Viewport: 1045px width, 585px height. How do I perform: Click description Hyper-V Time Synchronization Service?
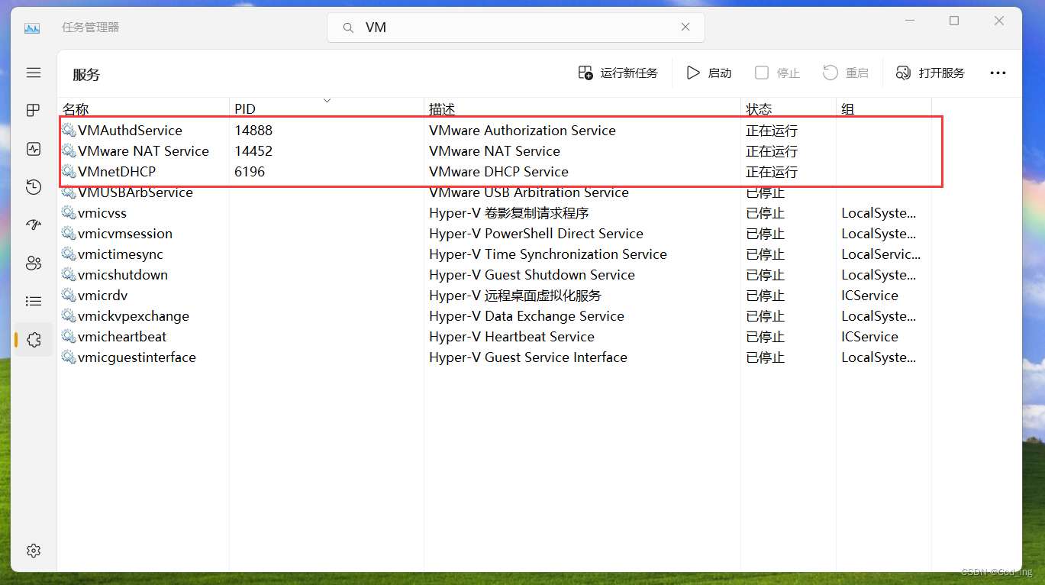(548, 254)
